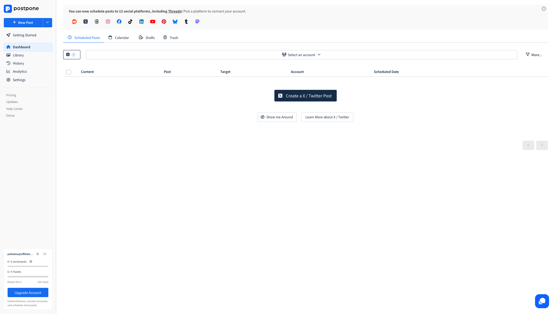554x314 pixels.
Task: Connect a Reddit account via its icon
Action: coord(74,22)
